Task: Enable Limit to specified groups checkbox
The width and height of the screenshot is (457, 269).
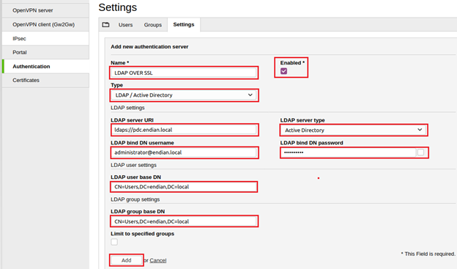Action: (x=114, y=242)
